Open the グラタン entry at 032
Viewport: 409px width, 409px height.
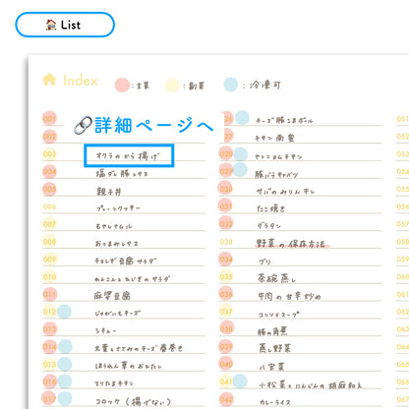click(268, 226)
